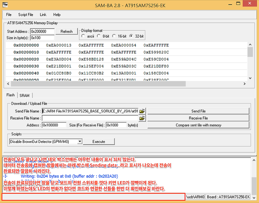This screenshot has height=203, width=259.
Task: Click the Board: AT91SAM7S256-EK status entry
Action: tap(228, 197)
